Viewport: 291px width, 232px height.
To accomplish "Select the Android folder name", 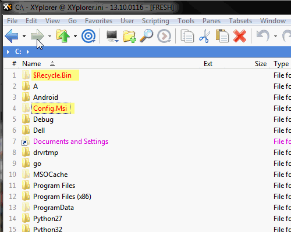I will point(45,97).
